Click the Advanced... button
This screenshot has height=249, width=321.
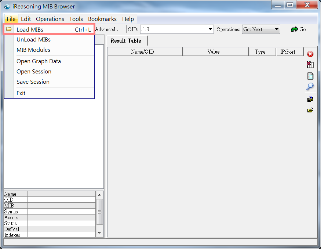(108, 29)
